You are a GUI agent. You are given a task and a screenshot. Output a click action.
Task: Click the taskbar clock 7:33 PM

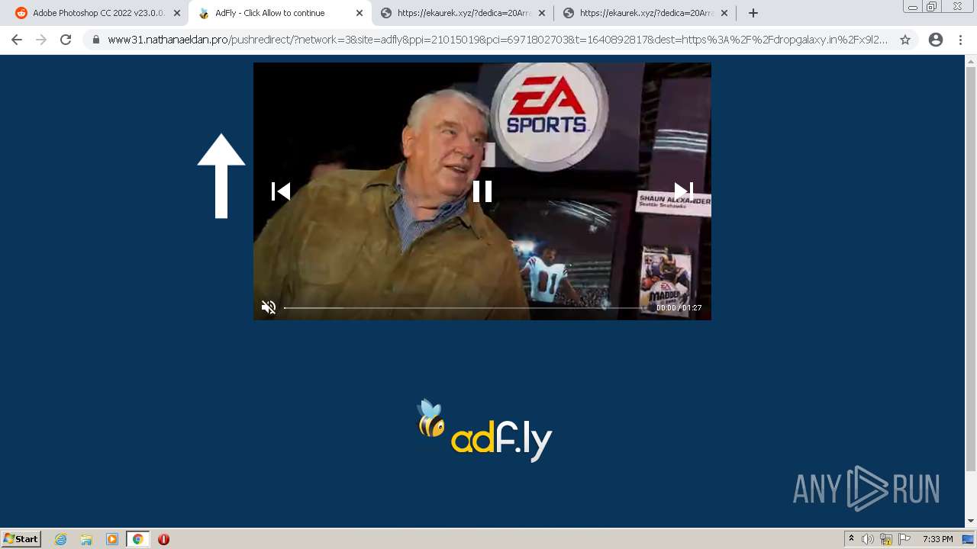click(937, 539)
